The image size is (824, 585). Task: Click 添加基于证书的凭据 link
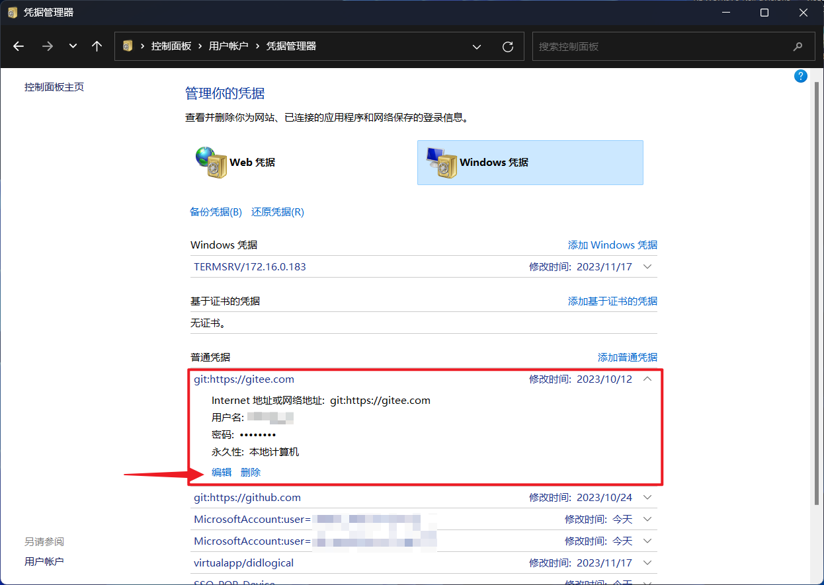(612, 301)
